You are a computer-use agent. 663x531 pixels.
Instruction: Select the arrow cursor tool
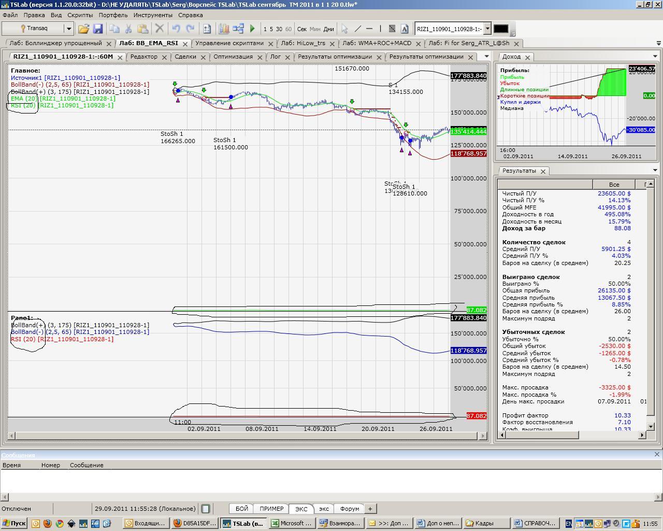tap(344, 29)
